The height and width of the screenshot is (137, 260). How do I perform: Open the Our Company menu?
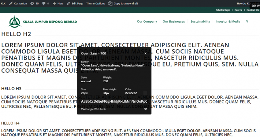point(147,22)
